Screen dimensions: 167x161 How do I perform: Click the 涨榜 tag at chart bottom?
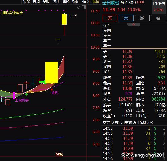click(59, 154)
